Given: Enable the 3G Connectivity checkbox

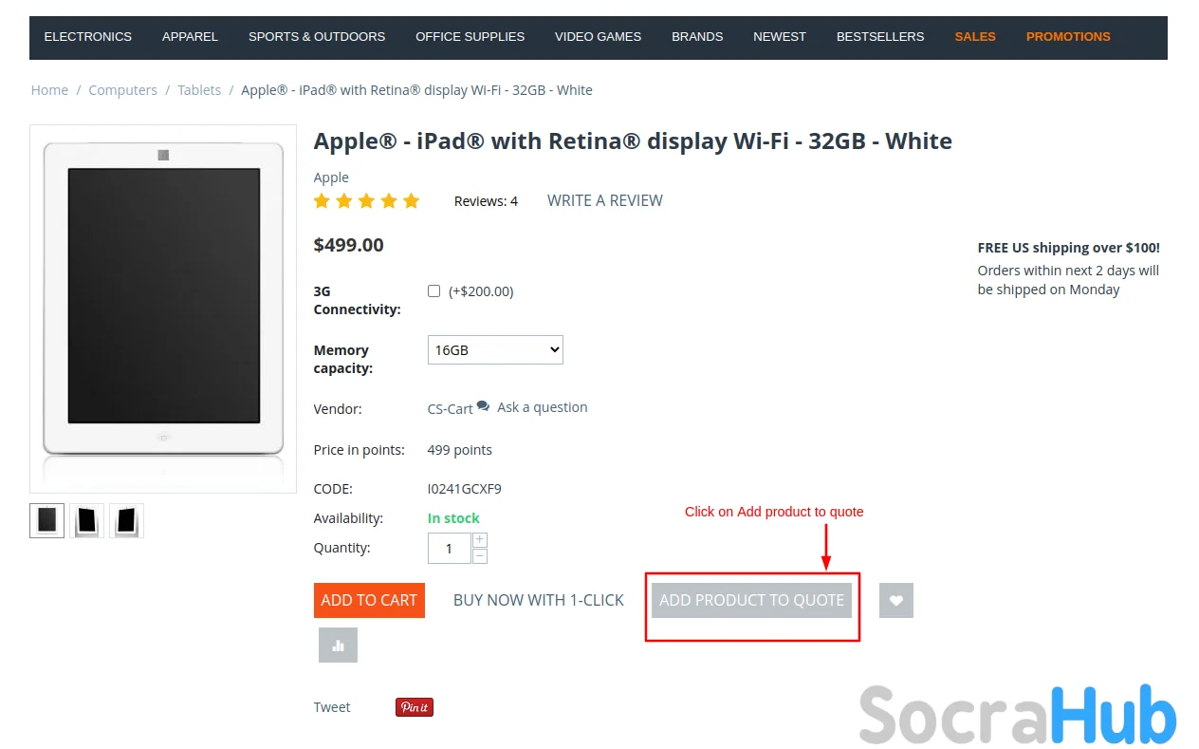Looking at the screenshot, I should click(434, 291).
